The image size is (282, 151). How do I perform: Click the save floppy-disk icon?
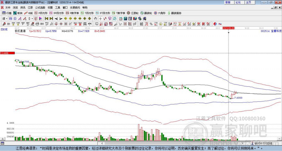pos(135,18)
